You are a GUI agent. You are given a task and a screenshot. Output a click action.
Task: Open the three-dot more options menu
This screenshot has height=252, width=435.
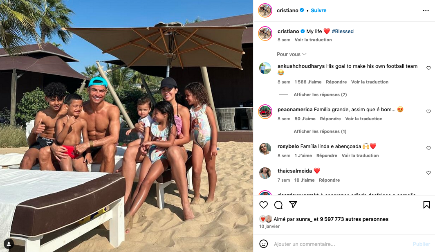point(426,11)
